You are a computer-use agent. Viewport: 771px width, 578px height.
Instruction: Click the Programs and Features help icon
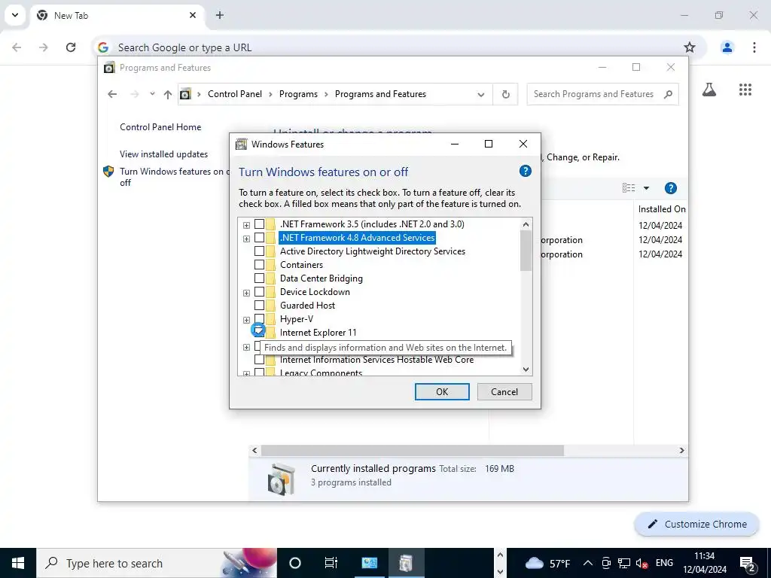tap(671, 188)
